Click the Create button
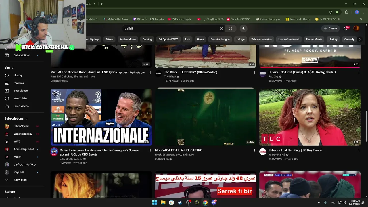368x207 pixels. tap(330, 28)
